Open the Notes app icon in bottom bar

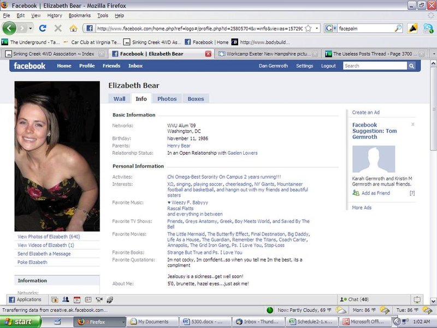[x=88, y=300]
